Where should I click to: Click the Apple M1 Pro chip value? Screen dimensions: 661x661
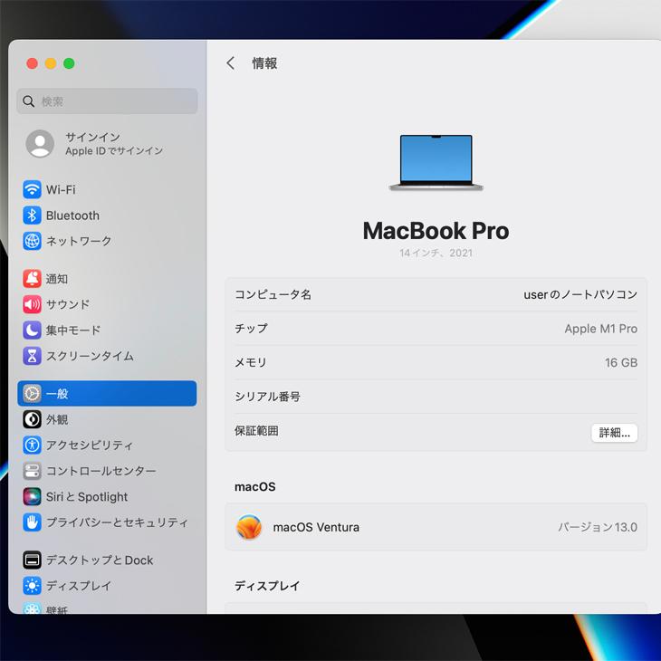point(600,329)
